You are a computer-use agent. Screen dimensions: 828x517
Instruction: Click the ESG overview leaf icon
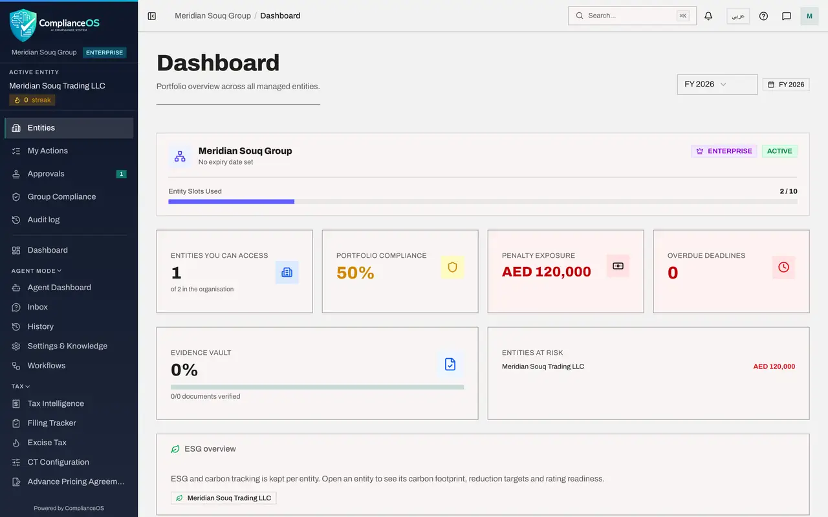pos(175,449)
